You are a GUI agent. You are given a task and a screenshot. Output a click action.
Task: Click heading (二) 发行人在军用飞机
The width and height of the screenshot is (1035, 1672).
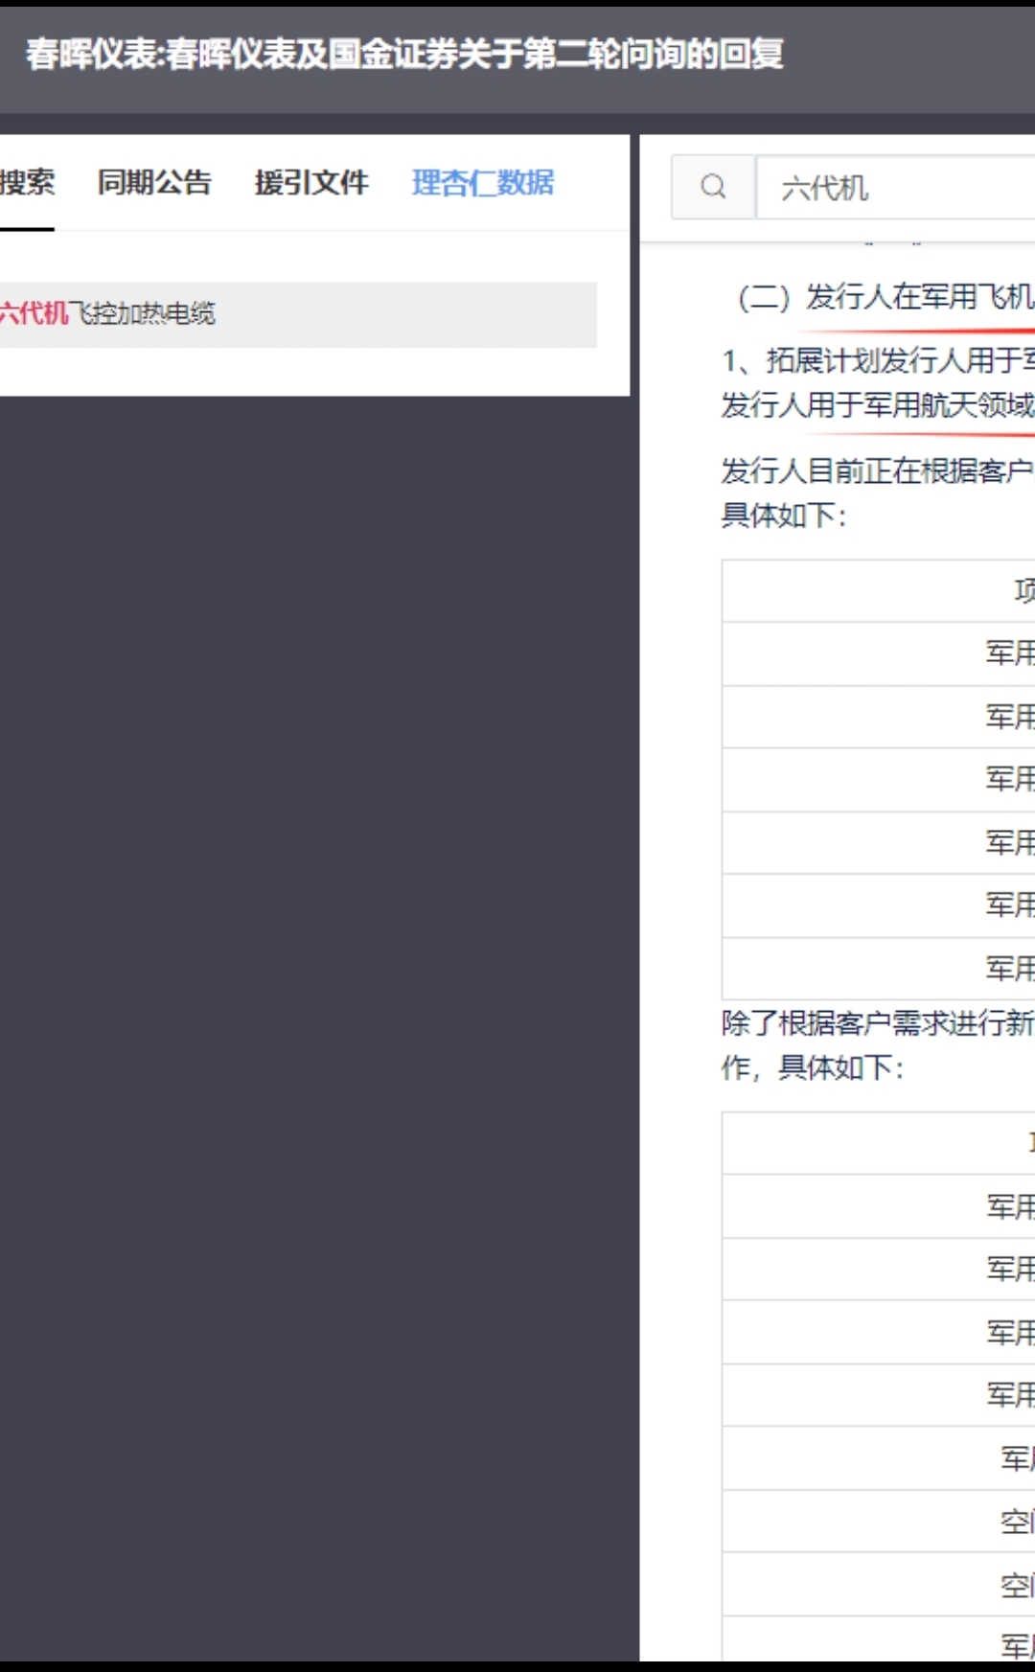pyautogui.click(x=885, y=297)
